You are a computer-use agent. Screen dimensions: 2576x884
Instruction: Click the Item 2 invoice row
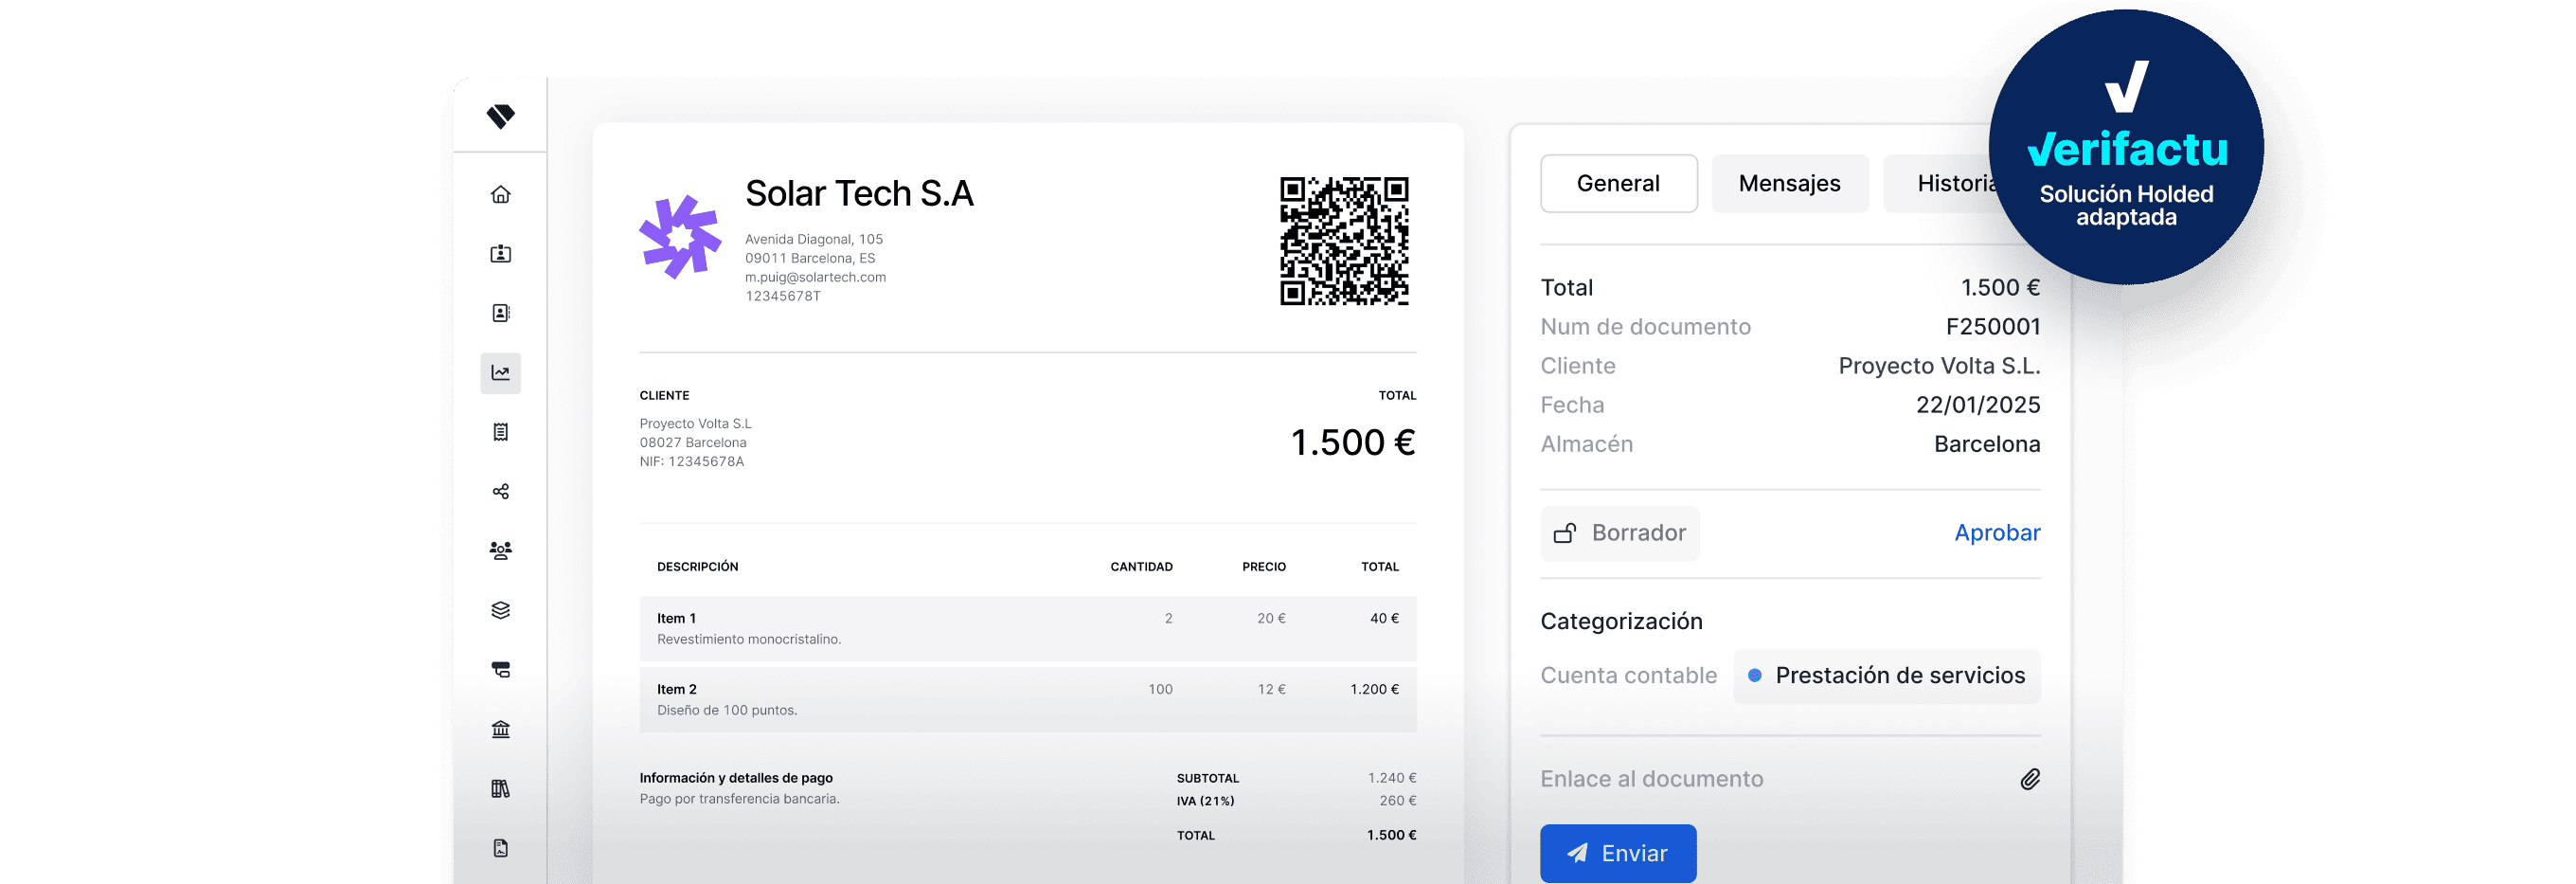point(1028,699)
